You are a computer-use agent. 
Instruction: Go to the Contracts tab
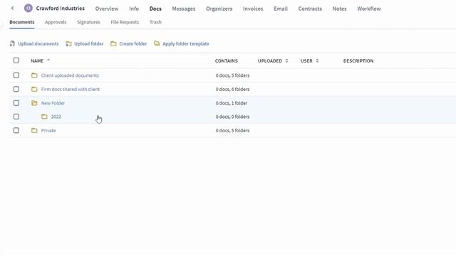tap(310, 9)
